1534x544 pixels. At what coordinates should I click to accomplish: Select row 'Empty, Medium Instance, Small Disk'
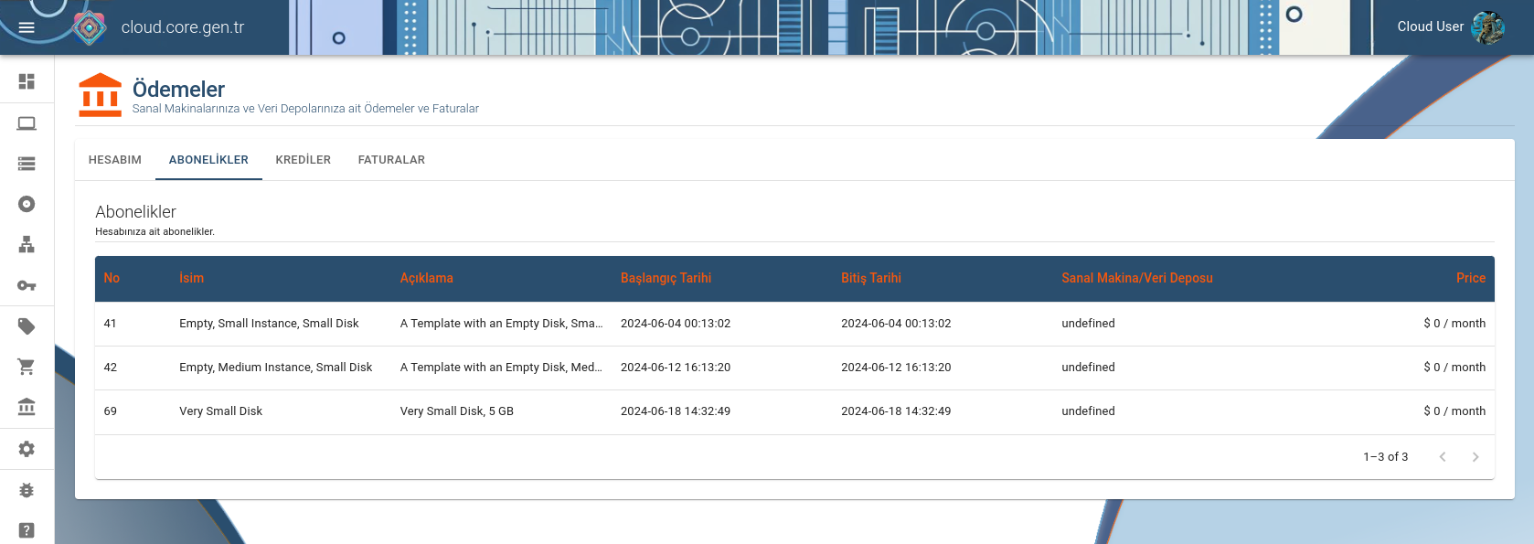tap(794, 368)
